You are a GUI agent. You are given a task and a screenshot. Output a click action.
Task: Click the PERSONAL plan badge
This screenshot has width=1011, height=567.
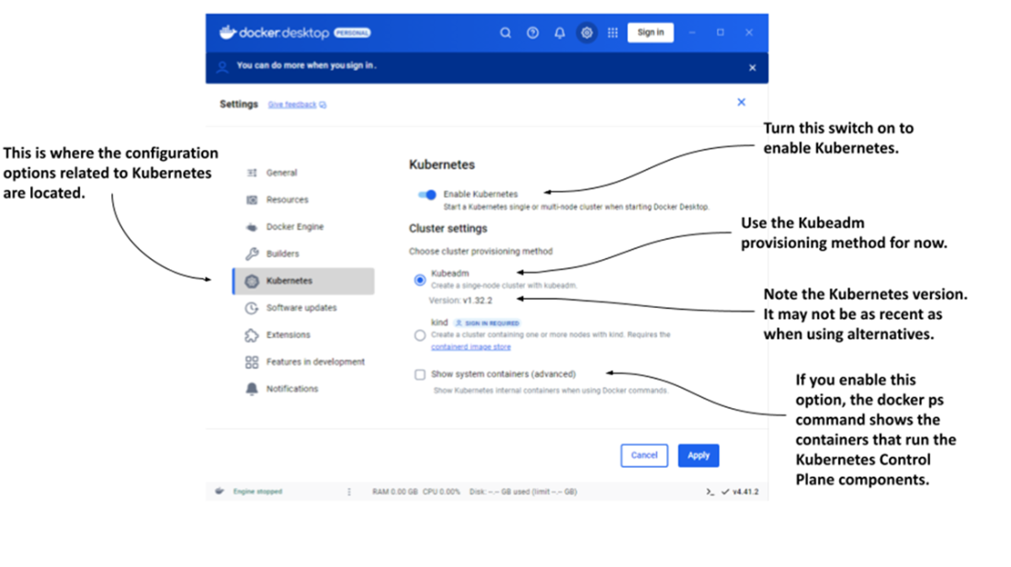(x=352, y=33)
